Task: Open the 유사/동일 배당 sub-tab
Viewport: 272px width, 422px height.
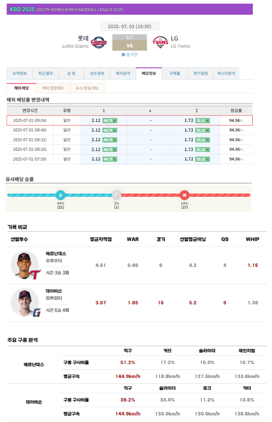Action: tap(87, 88)
